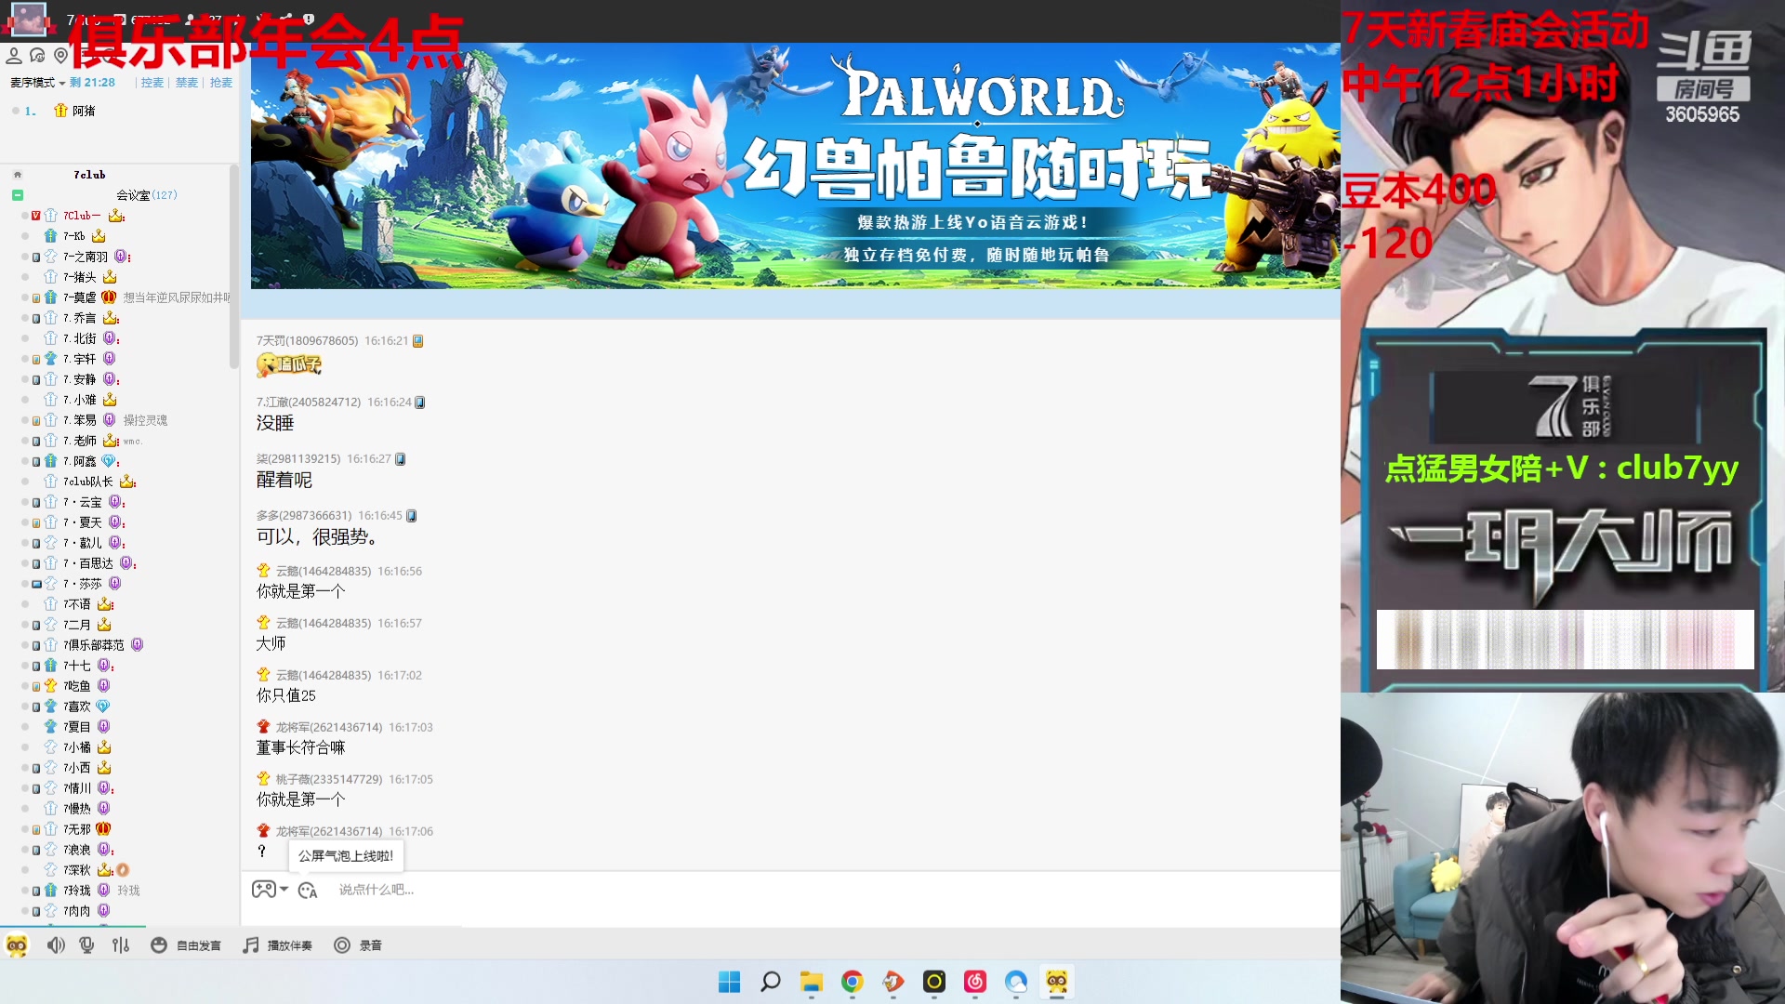
Task: Select user 7-Kb in member list
Action: pyautogui.click(x=74, y=236)
